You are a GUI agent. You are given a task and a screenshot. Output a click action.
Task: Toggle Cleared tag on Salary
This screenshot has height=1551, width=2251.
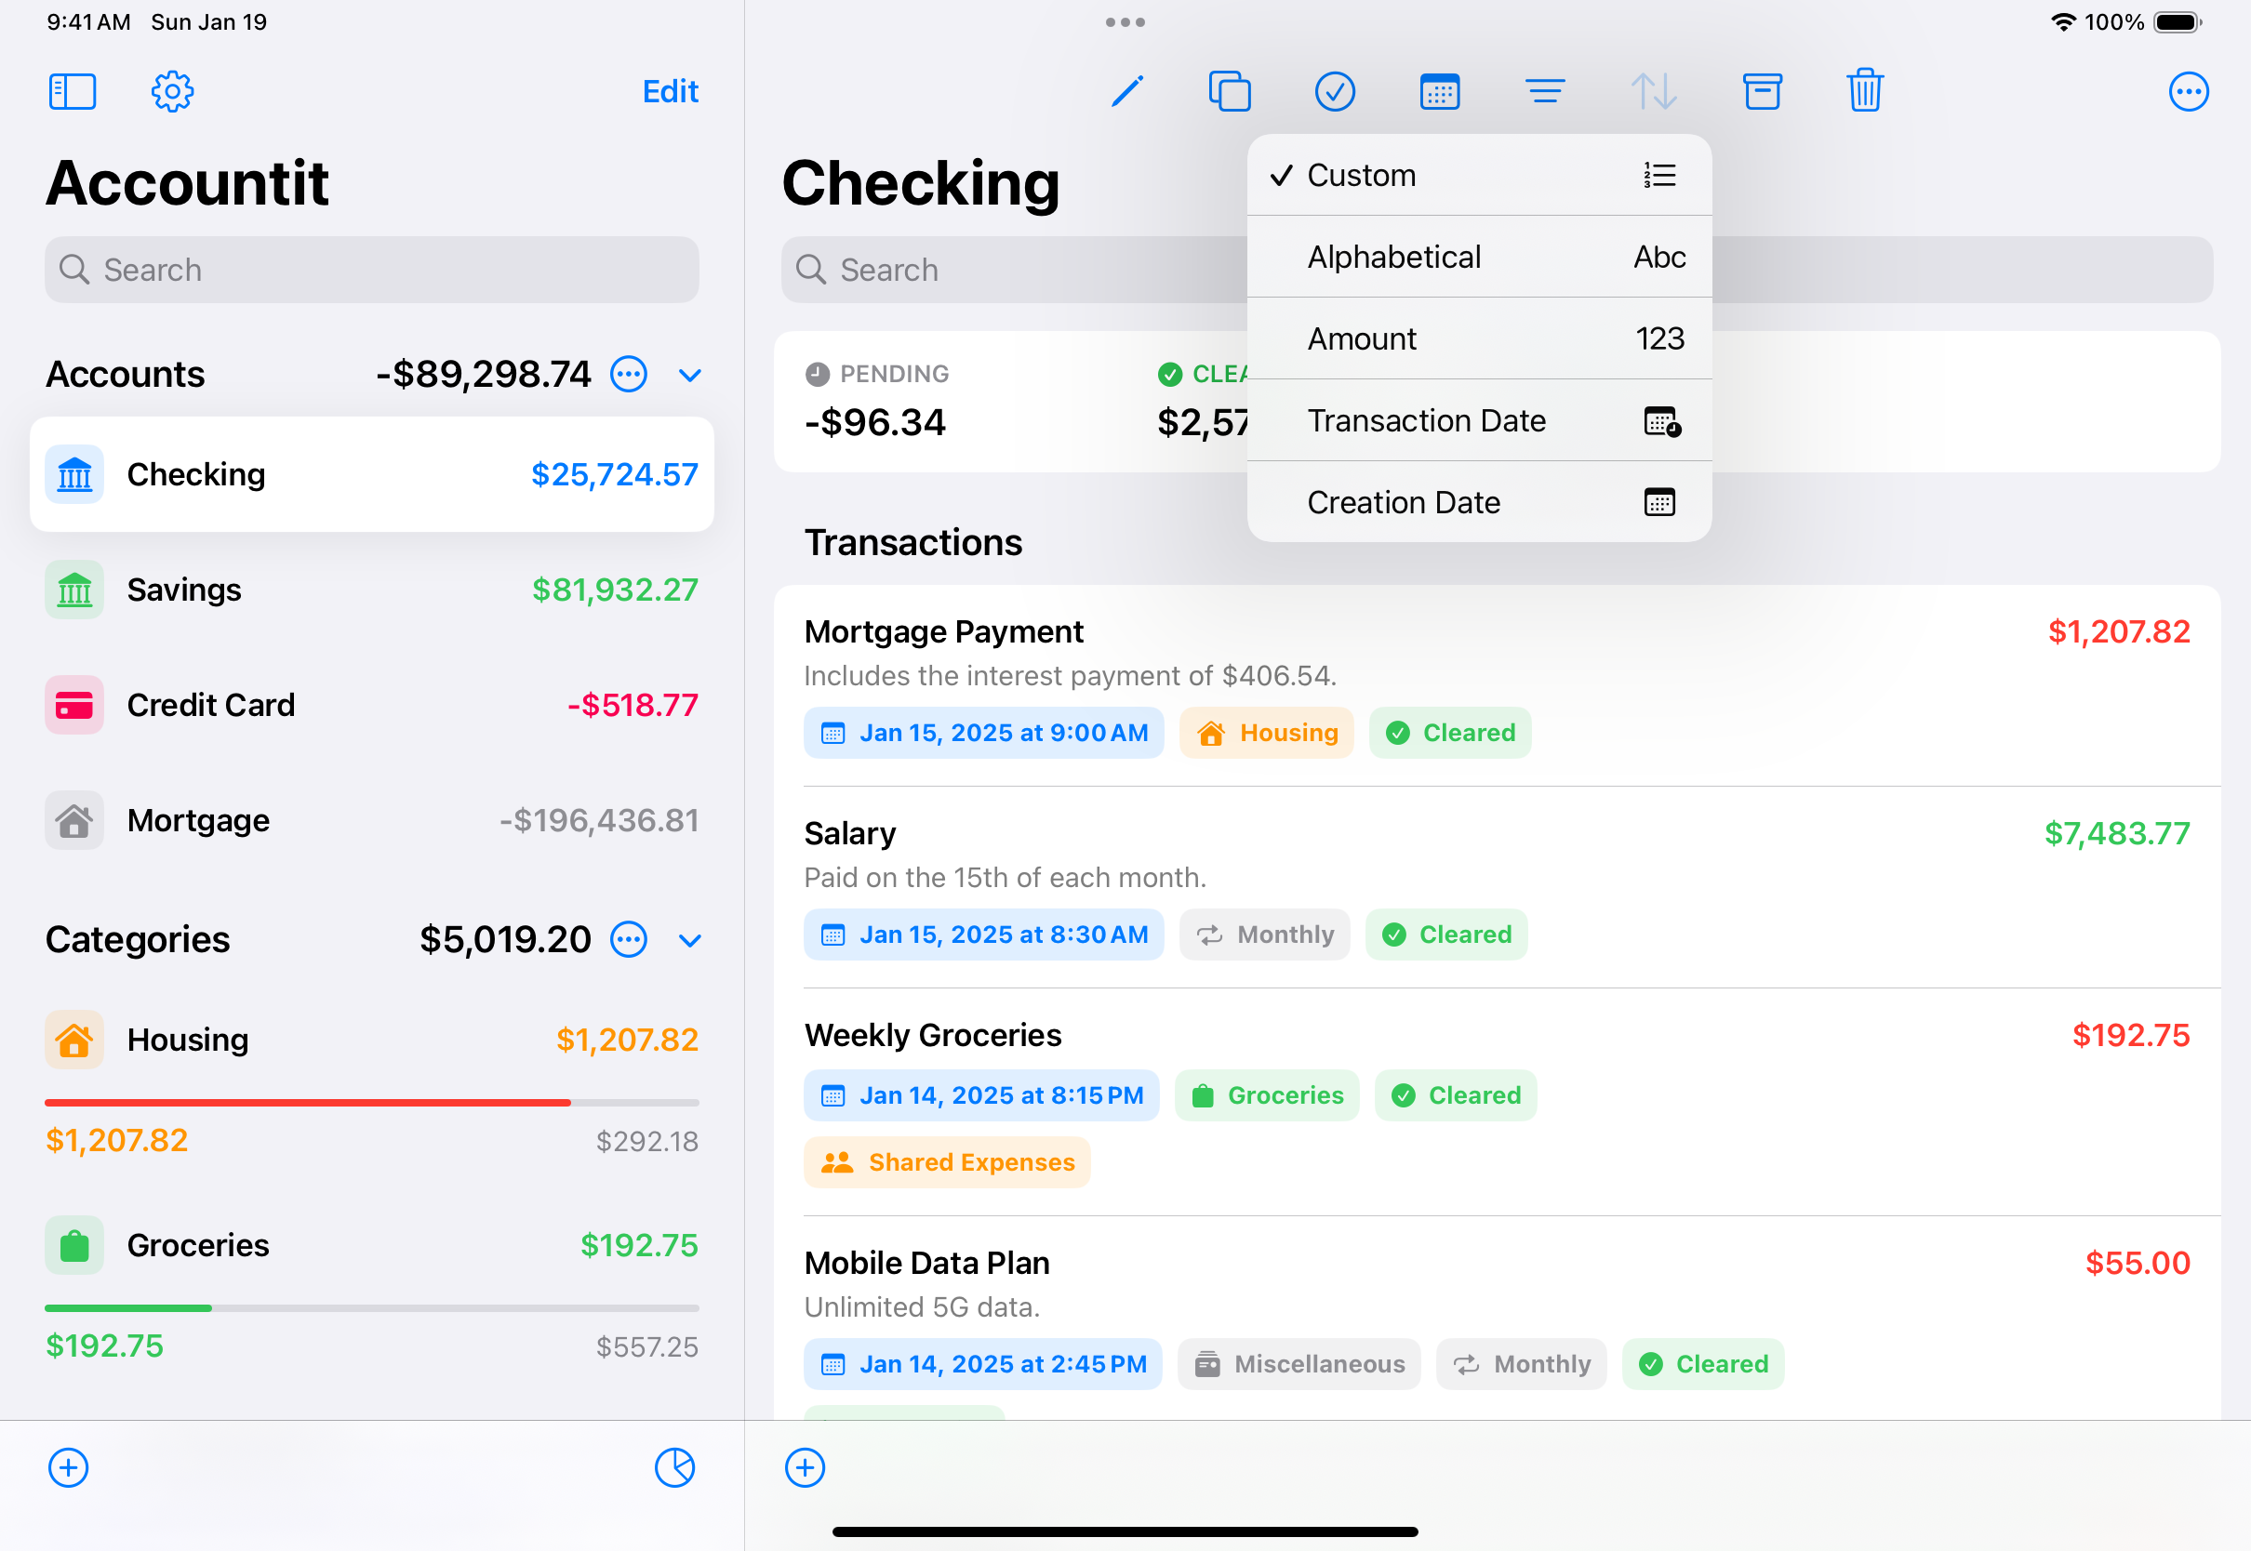[1446, 935]
